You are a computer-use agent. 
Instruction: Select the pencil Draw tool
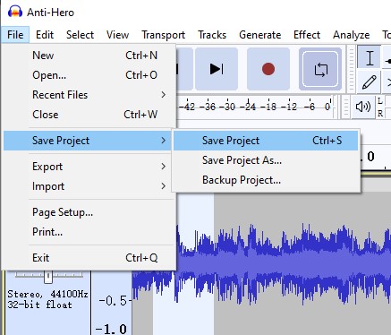tap(370, 82)
